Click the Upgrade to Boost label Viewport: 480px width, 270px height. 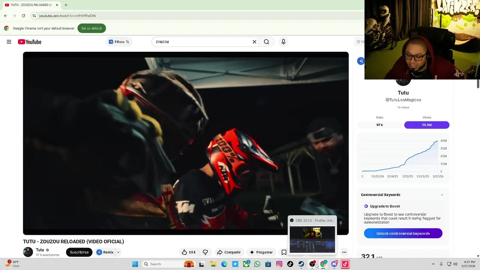(385, 206)
